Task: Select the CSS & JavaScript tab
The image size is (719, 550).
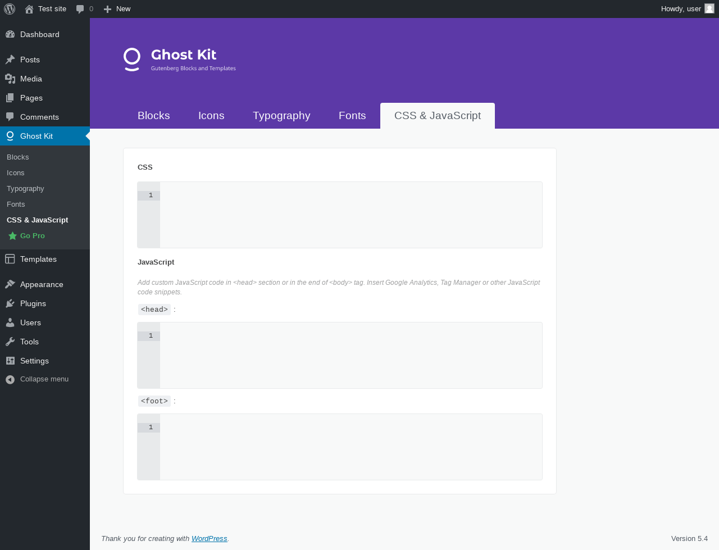Action: tap(438, 116)
